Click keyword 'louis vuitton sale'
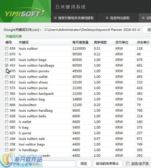 click(x=32, y=139)
